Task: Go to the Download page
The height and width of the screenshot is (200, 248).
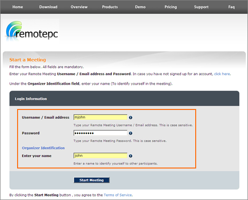Action: (48, 7)
